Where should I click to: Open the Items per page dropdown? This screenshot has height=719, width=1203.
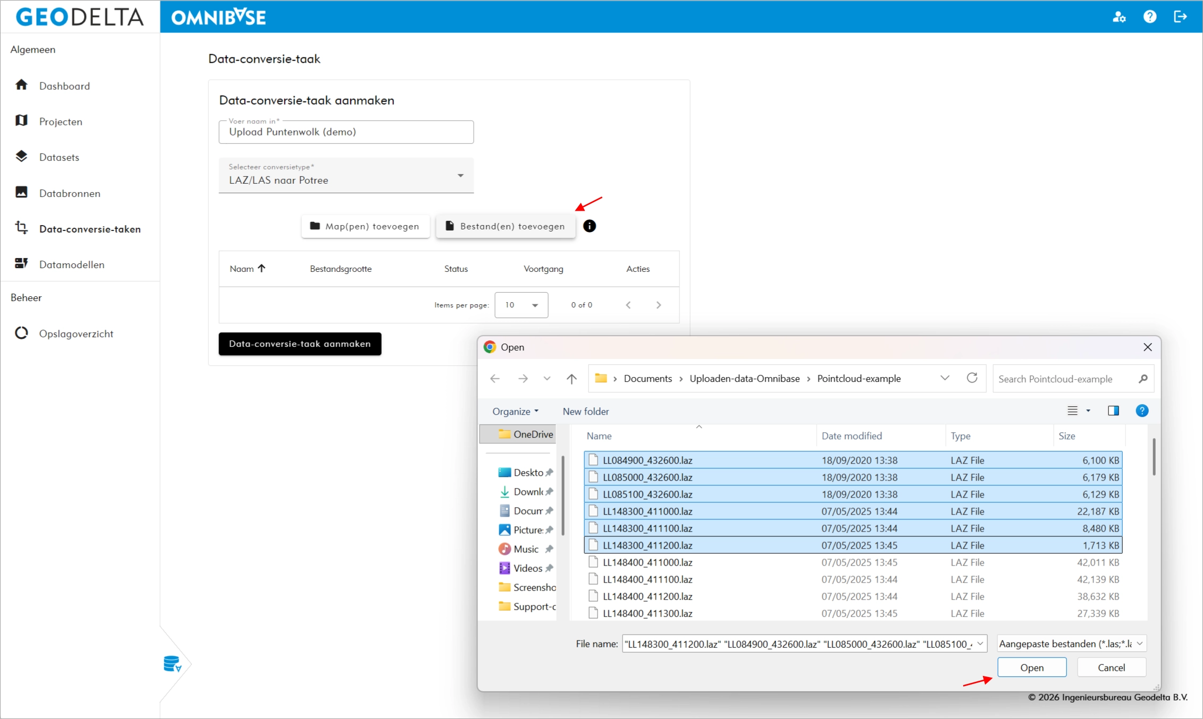[521, 305]
